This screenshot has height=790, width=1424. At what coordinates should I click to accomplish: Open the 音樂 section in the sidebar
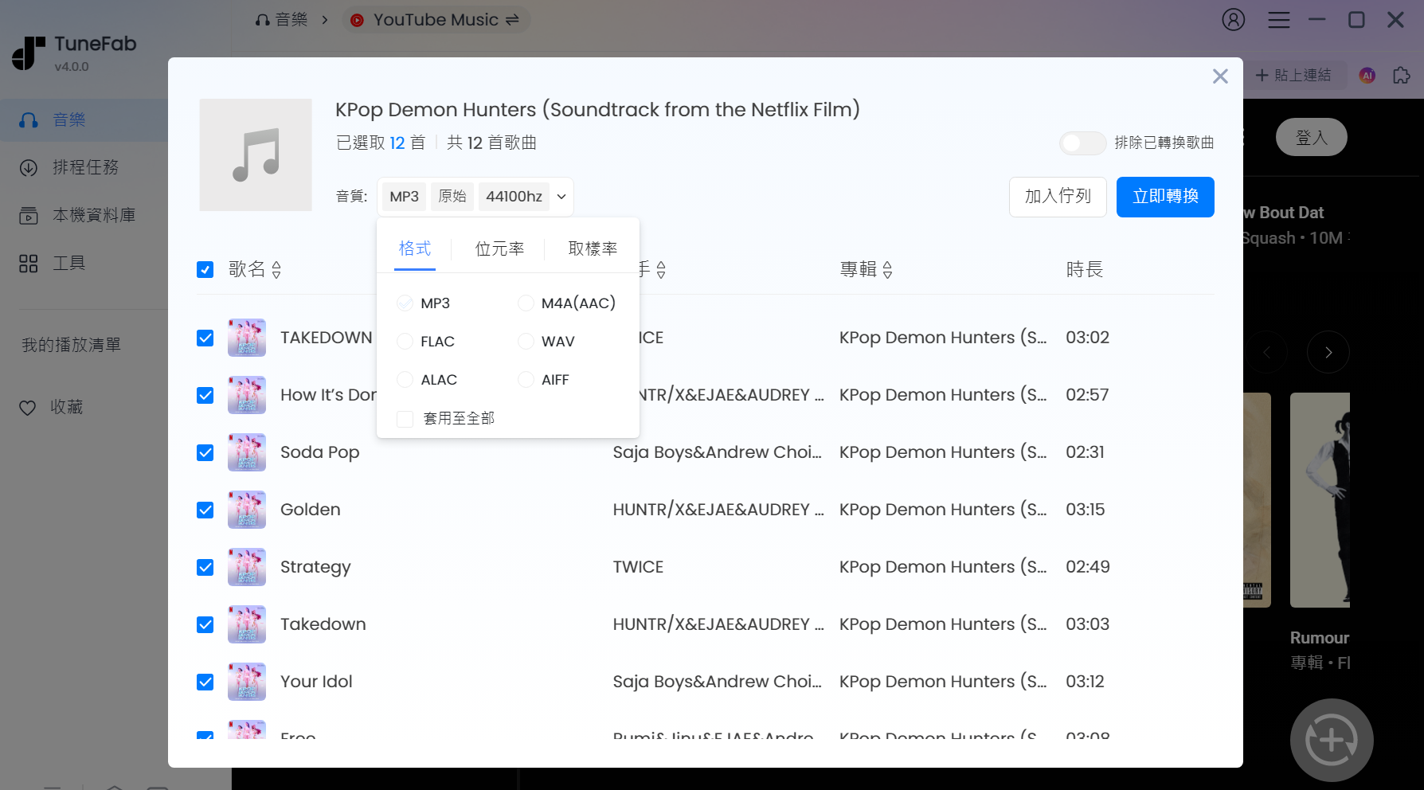68,119
